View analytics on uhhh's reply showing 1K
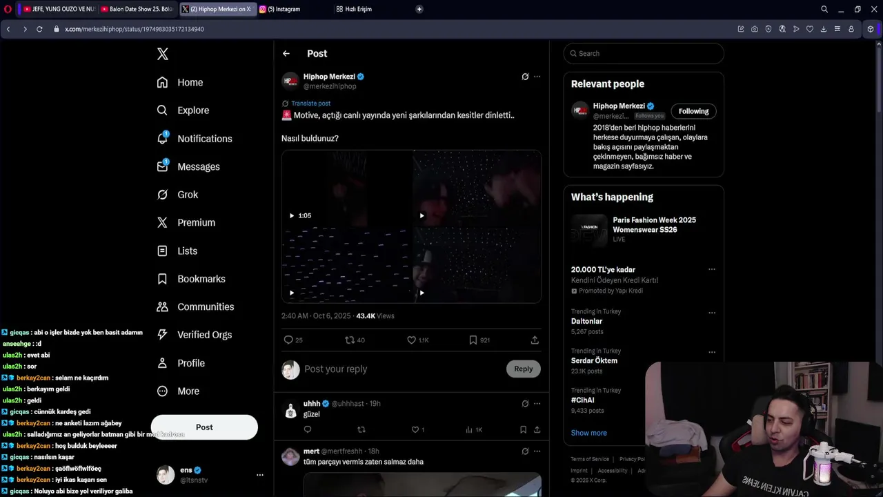883x497 pixels. (473, 429)
